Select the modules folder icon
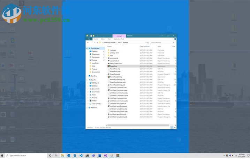 (108, 50)
